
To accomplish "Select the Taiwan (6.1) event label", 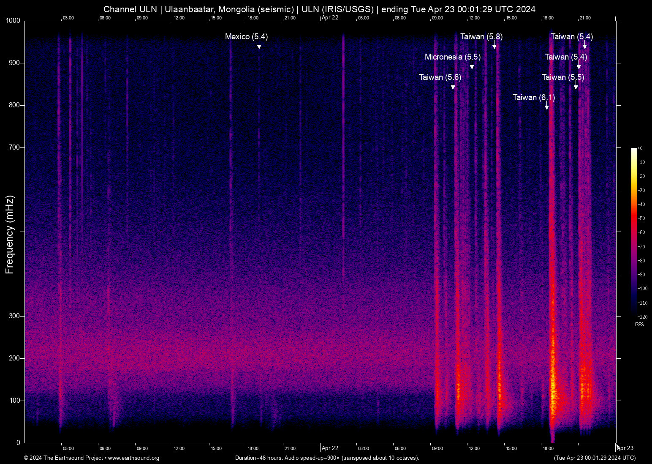I will pyautogui.click(x=533, y=98).
